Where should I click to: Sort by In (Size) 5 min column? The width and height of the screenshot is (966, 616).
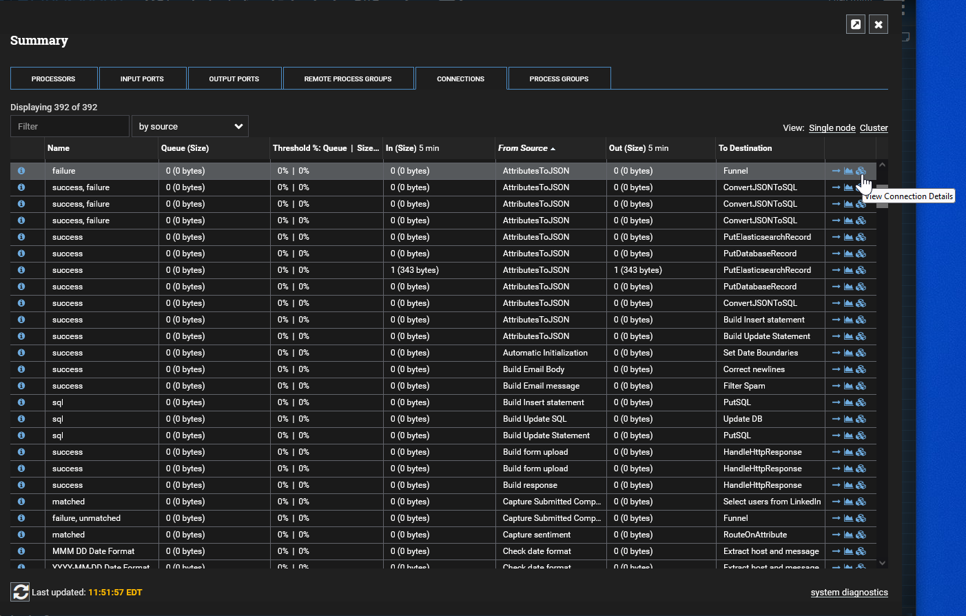(x=439, y=148)
